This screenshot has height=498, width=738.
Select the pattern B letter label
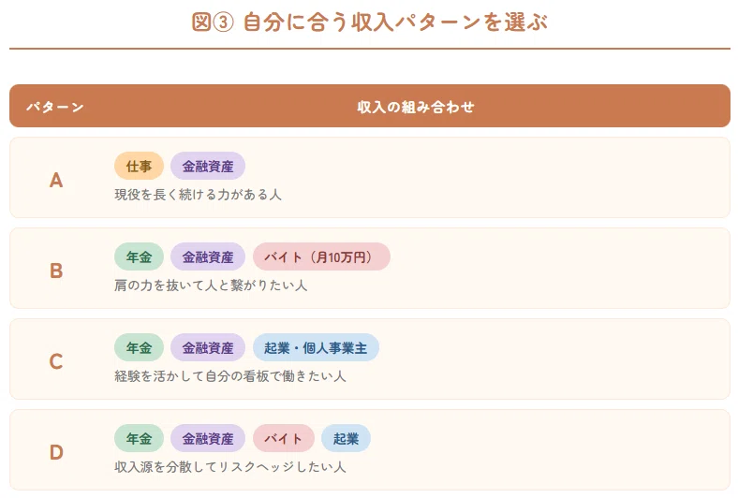tap(56, 271)
